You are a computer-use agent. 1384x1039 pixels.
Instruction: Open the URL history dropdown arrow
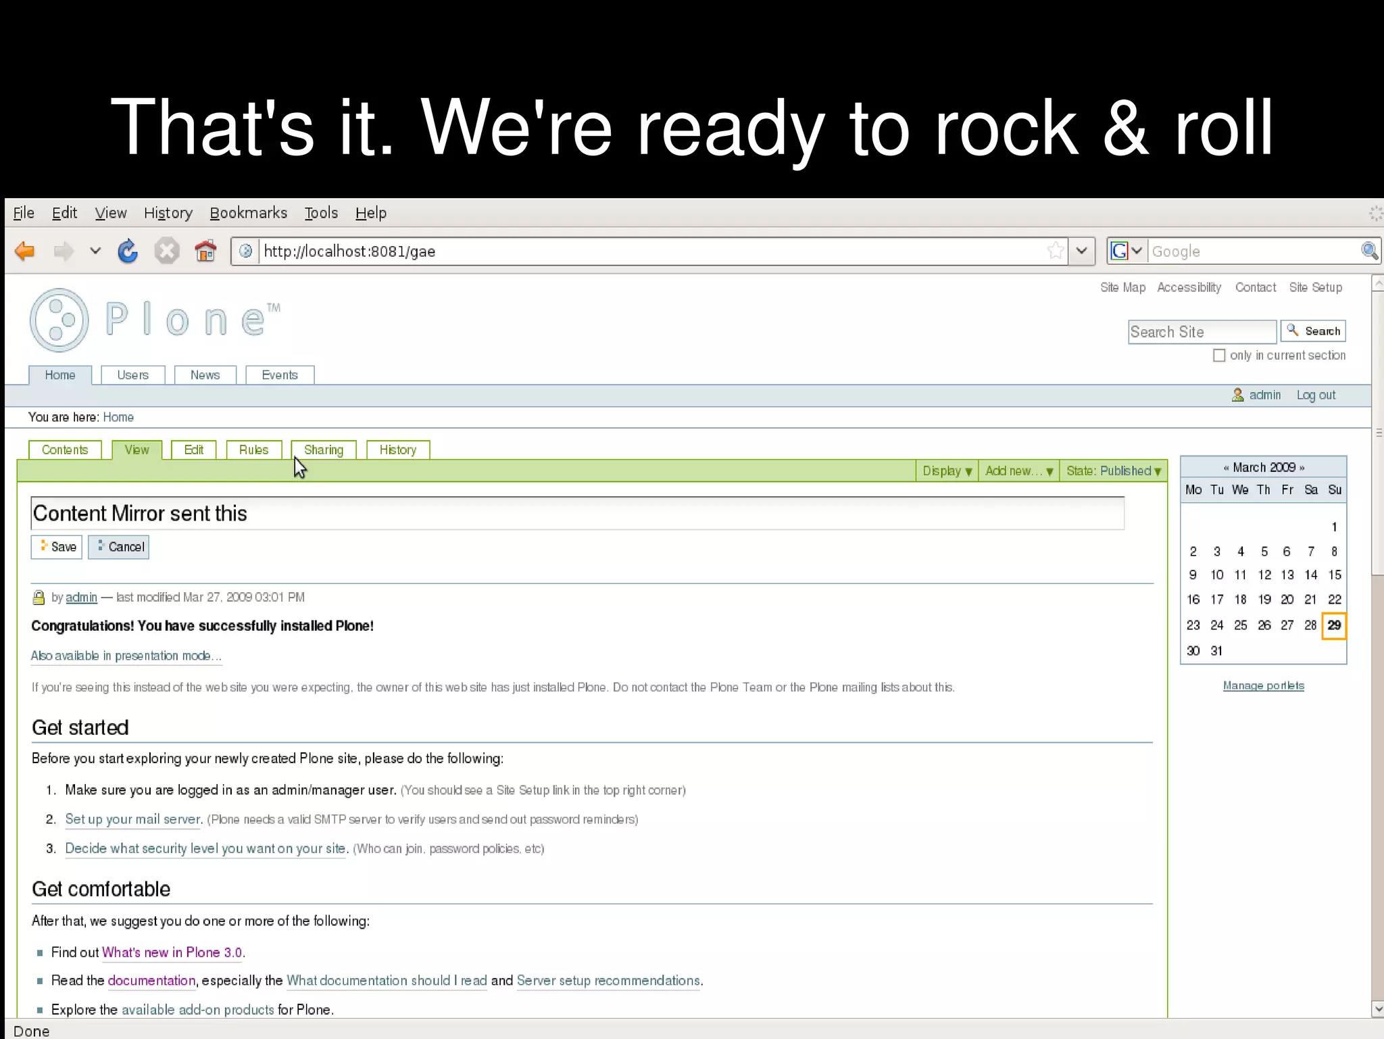pos(1081,251)
